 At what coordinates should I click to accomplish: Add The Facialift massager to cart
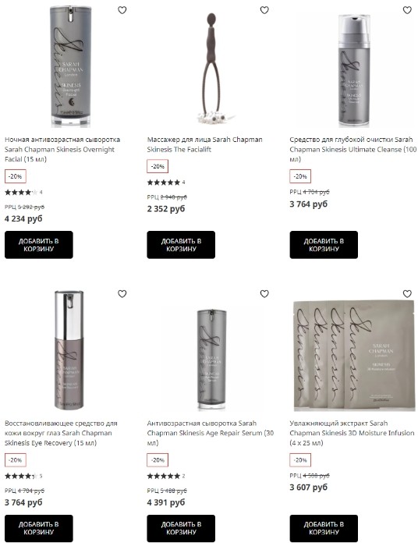[x=181, y=244]
